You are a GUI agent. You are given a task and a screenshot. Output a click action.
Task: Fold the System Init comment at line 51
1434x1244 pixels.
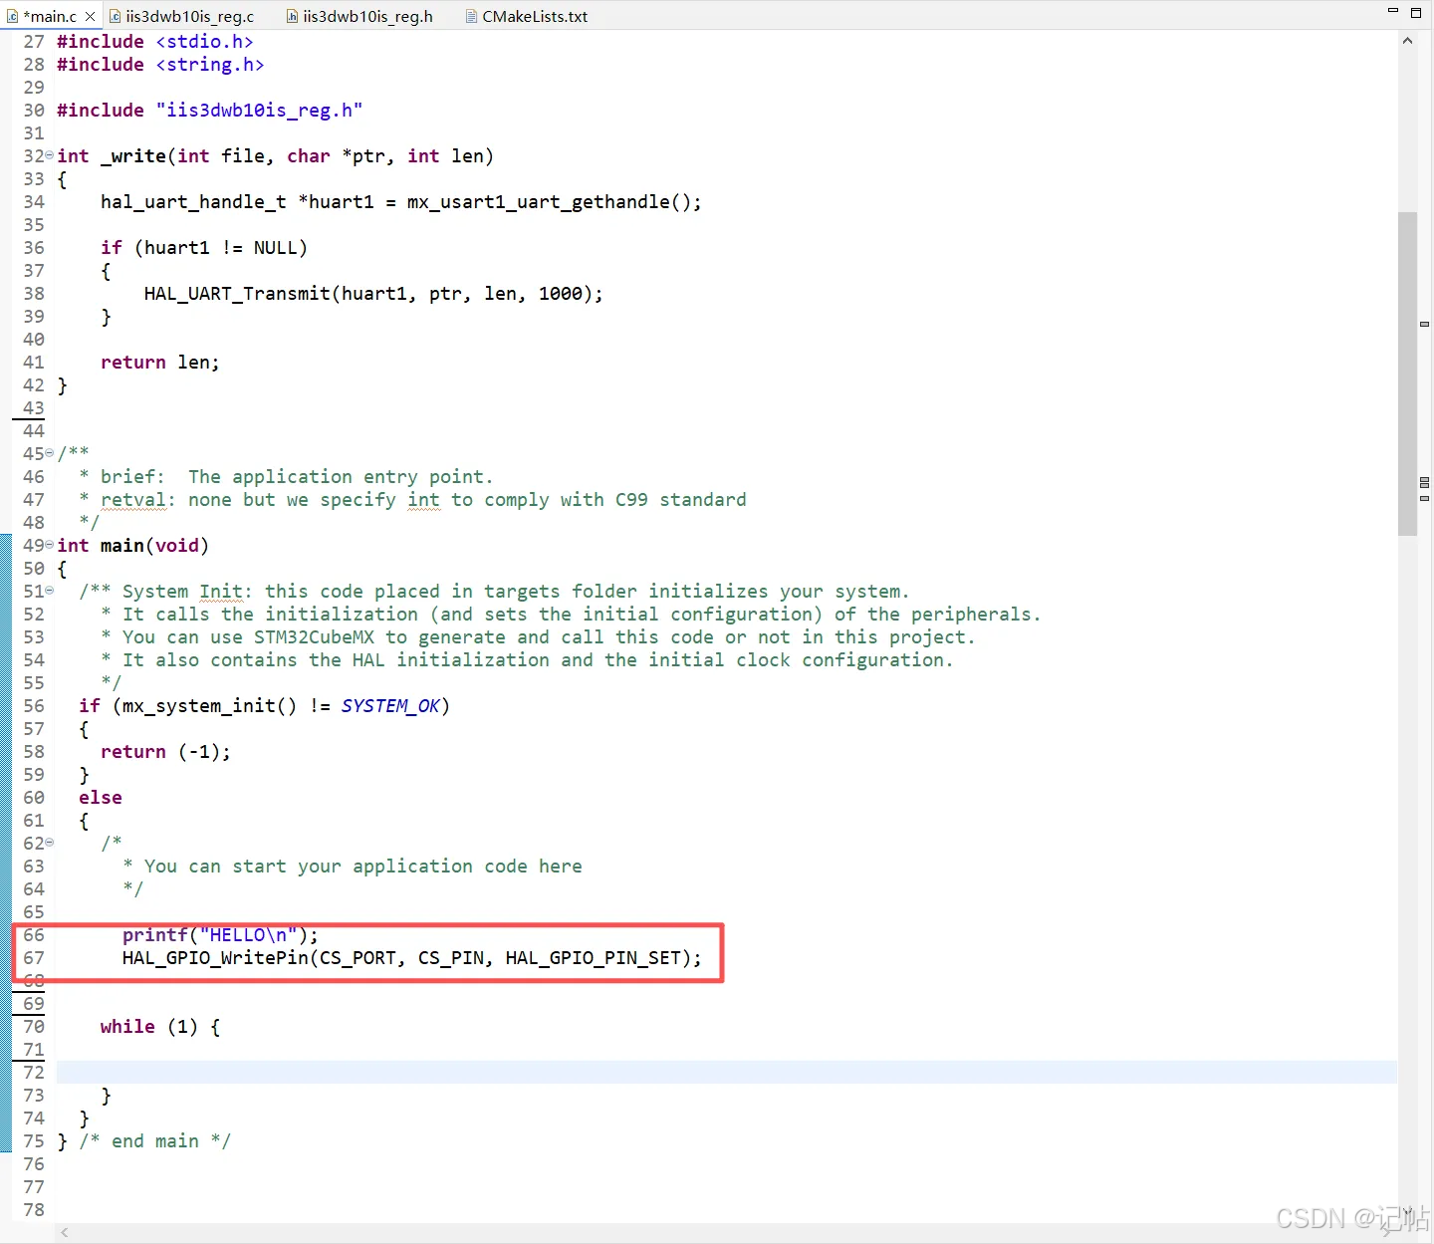click(50, 591)
